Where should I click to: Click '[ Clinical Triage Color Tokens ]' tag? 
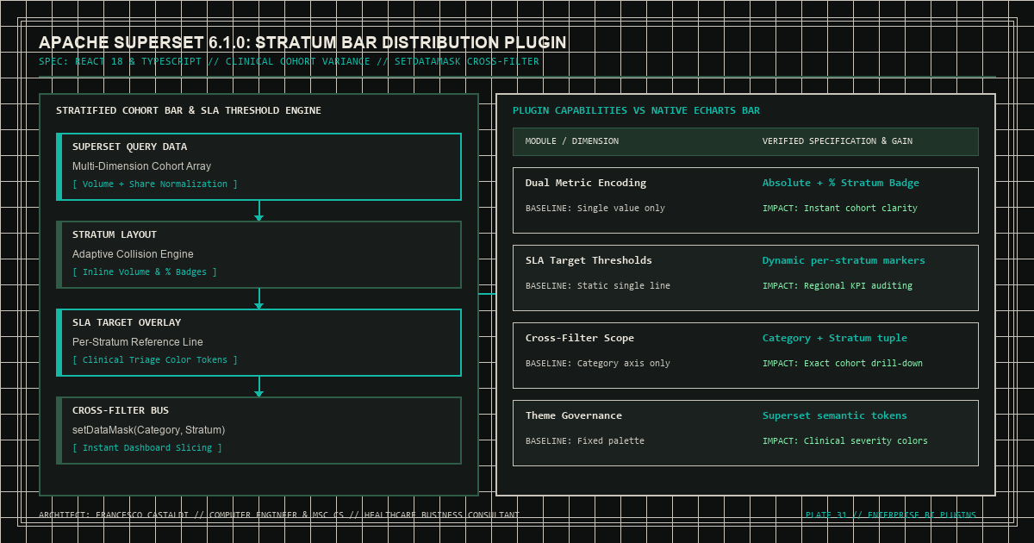155,360
